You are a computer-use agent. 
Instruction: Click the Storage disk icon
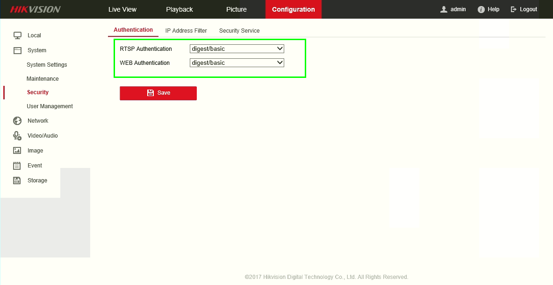[17, 180]
